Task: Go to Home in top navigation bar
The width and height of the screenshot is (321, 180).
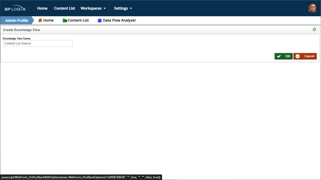Action: click(x=42, y=8)
